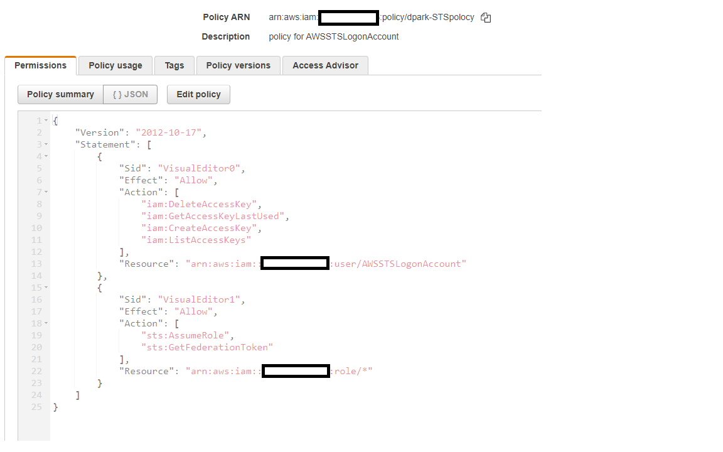
Task: Copy the Policy ARN to clipboard
Action: [x=486, y=17]
